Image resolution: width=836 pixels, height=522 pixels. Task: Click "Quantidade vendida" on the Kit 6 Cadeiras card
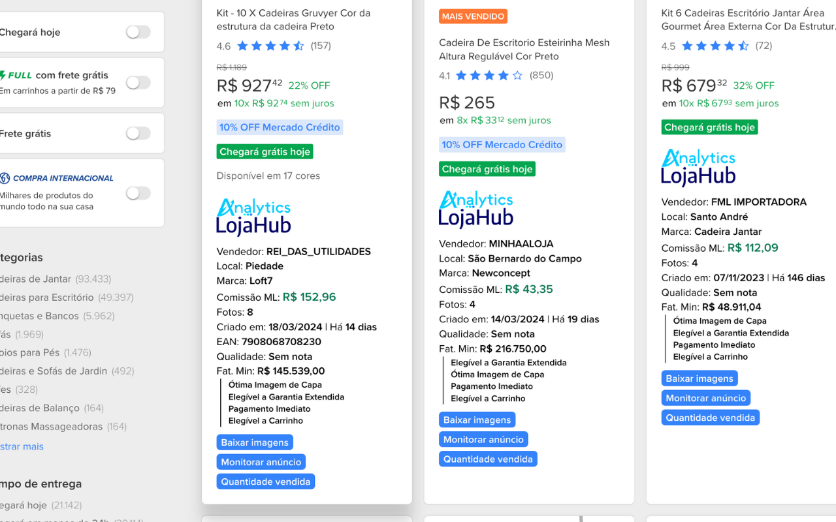pos(710,417)
